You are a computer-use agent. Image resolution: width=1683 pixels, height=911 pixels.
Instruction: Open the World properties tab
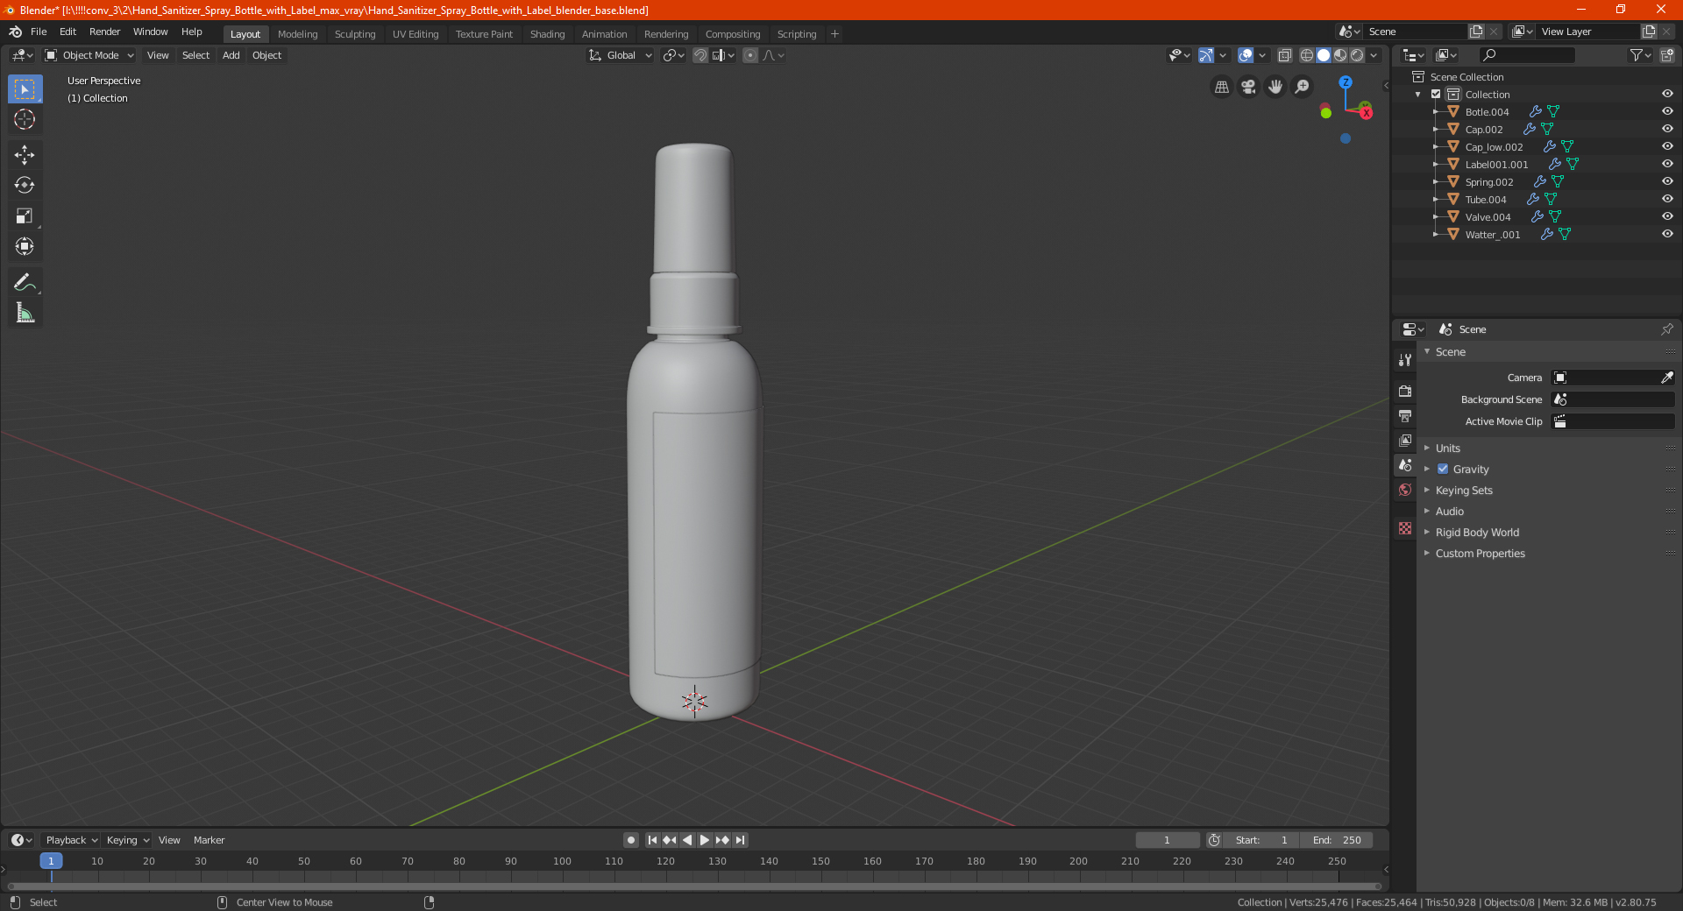click(1405, 490)
